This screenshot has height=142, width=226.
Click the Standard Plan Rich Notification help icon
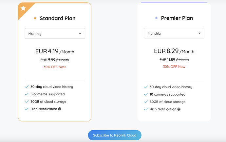coord(60,109)
